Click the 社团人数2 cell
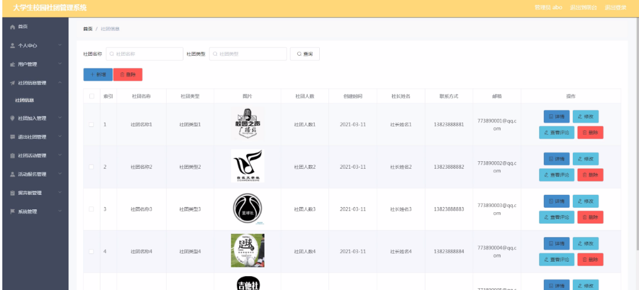639x290 pixels. coord(305,167)
